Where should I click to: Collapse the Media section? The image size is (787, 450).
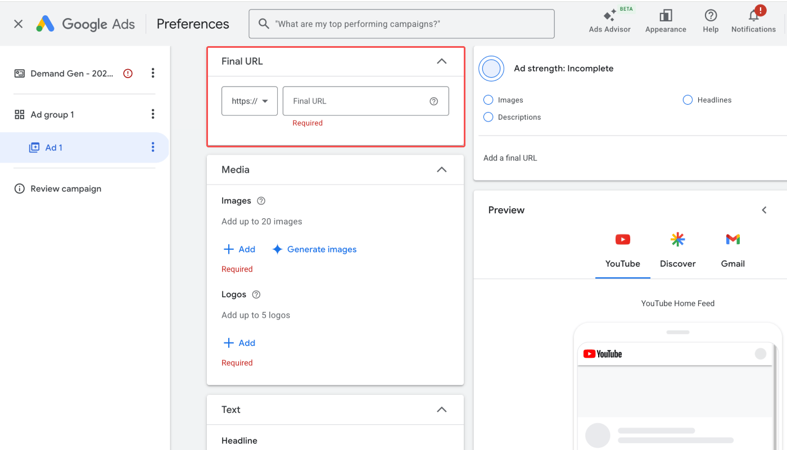(x=442, y=170)
